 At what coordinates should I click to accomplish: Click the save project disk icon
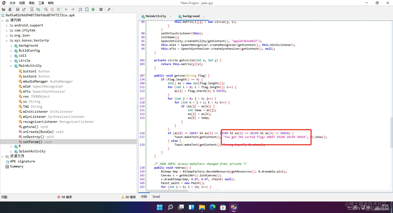click(x=18, y=9)
